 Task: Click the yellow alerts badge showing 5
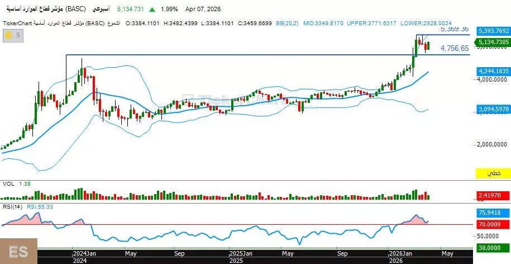tap(11, 36)
